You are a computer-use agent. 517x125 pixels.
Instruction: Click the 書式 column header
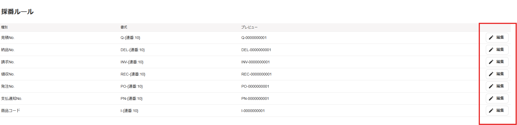[124, 27]
